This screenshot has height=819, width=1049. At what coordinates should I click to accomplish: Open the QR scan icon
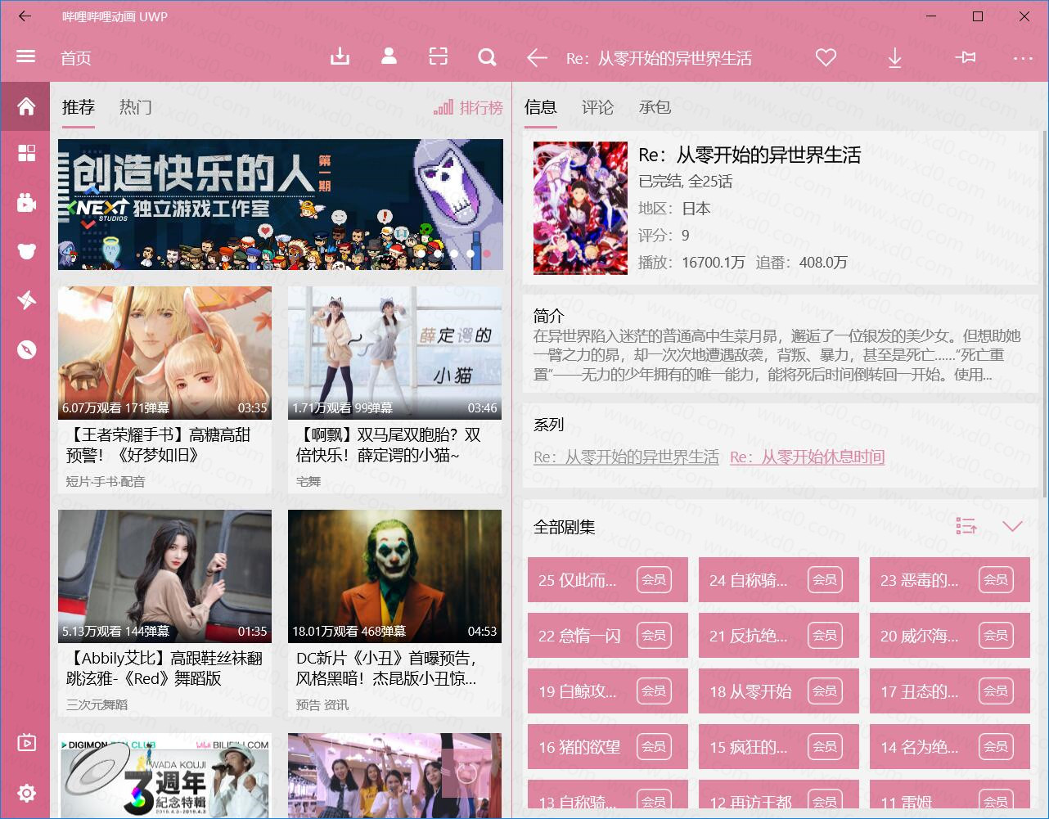click(x=439, y=56)
